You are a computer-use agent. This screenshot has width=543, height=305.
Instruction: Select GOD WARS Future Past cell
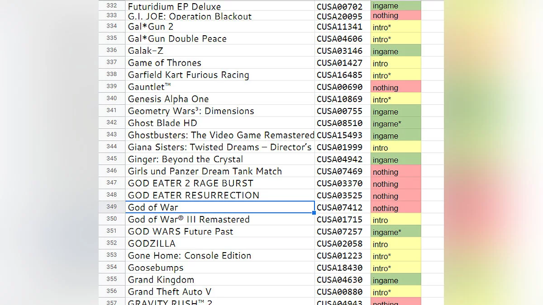click(x=220, y=231)
